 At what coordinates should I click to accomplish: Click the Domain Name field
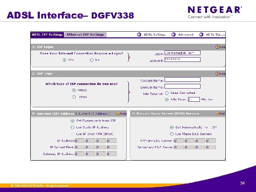pyautogui.click(x=182, y=86)
